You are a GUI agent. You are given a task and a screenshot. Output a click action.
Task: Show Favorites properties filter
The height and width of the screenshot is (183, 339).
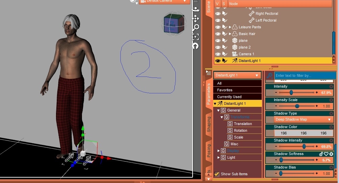pos(237,90)
